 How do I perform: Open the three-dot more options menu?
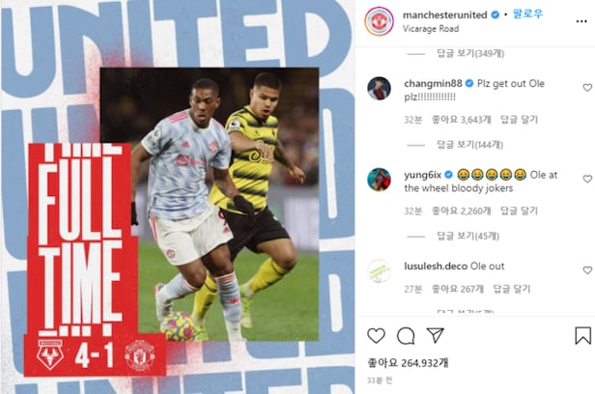coord(581,21)
